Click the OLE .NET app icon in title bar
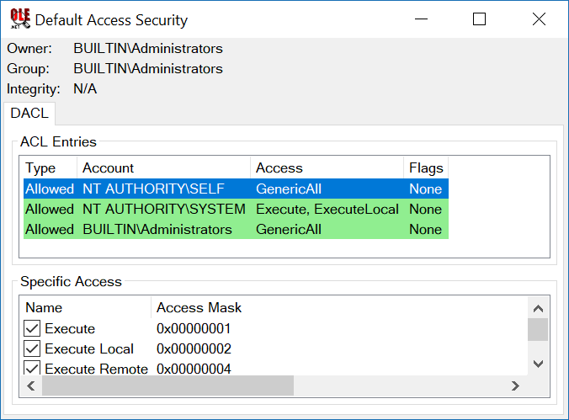The width and height of the screenshot is (569, 420). coord(19,19)
